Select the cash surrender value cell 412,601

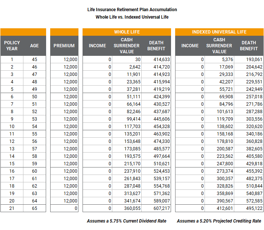(x=219, y=208)
